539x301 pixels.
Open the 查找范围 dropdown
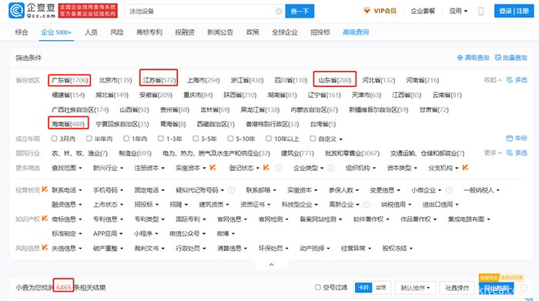pyautogui.click(x=67, y=168)
